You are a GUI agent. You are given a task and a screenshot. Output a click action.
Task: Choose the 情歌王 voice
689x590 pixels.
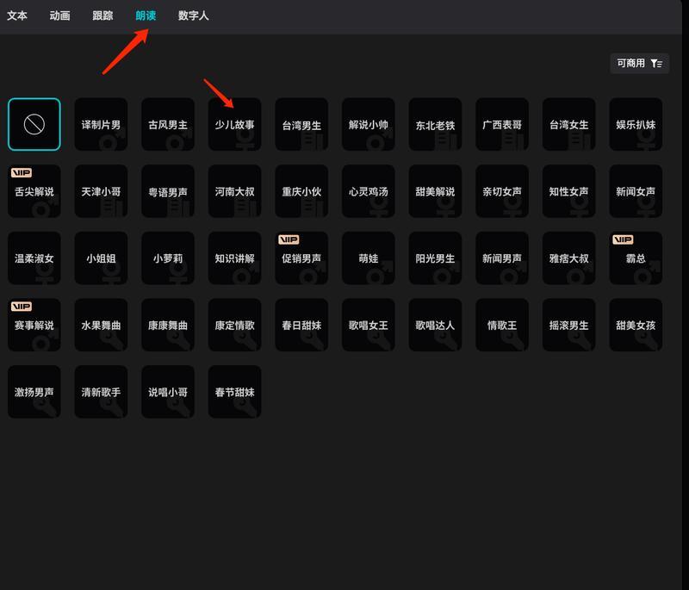point(502,325)
